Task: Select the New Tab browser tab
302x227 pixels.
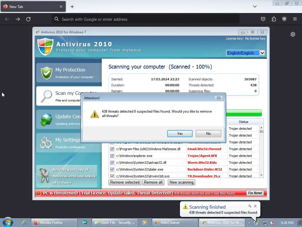Action: 33,7
